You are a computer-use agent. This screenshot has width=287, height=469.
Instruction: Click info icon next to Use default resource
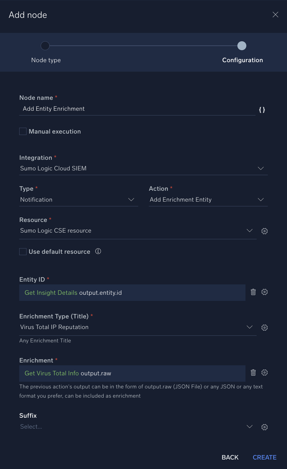[x=98, y=251]
